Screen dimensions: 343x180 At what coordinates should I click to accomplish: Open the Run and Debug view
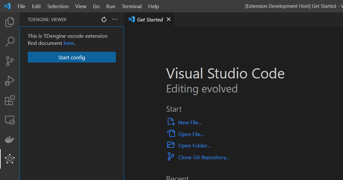[10, 80]
